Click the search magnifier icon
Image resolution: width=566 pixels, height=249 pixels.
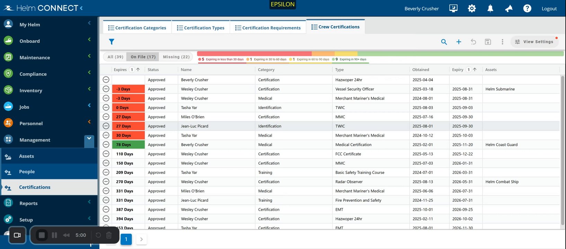click(444, 42)
